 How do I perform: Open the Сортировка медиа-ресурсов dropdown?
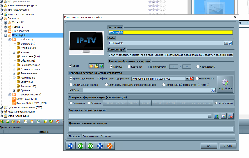click(x=210, y=116)
